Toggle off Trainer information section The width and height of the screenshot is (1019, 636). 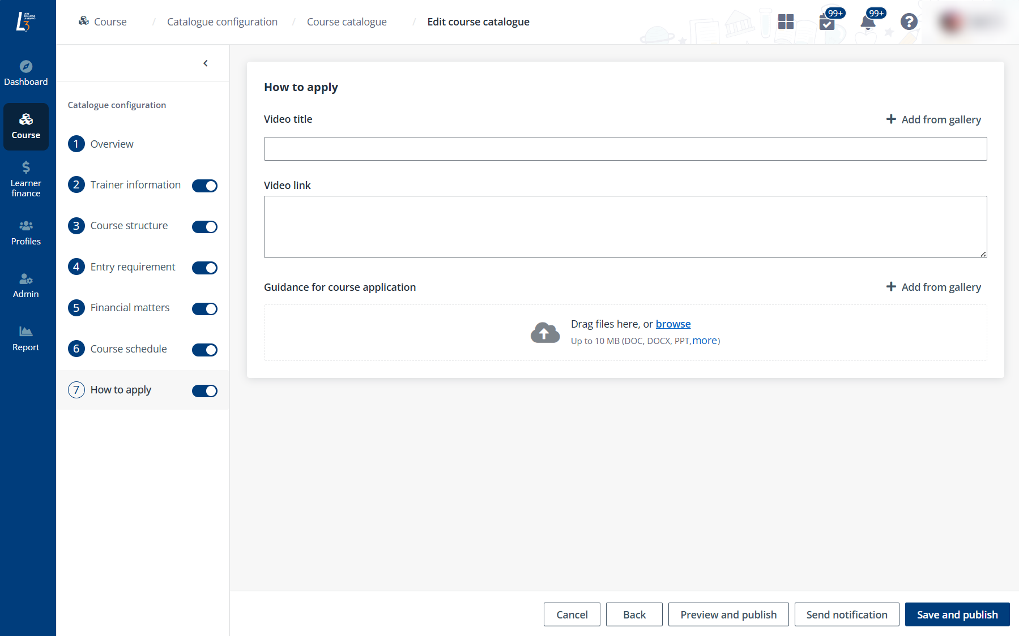(204, 186)
